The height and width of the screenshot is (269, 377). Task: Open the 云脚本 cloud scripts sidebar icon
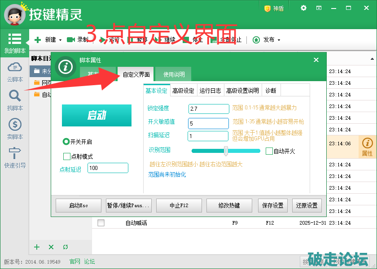coord(15,68)
